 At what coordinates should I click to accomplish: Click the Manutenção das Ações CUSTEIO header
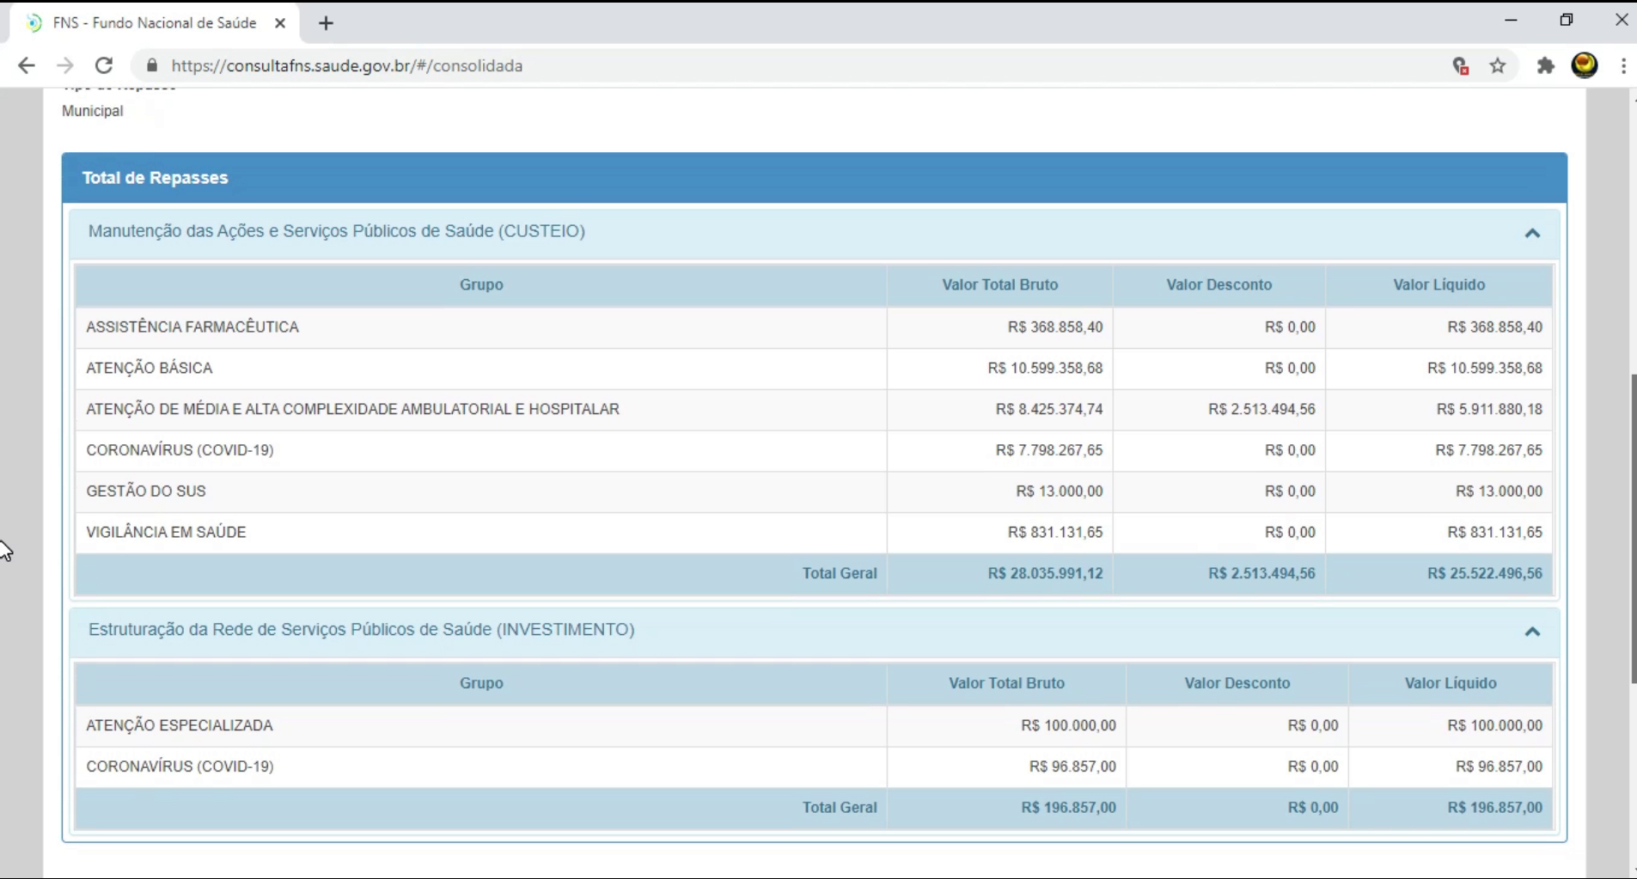coord(336,231)
